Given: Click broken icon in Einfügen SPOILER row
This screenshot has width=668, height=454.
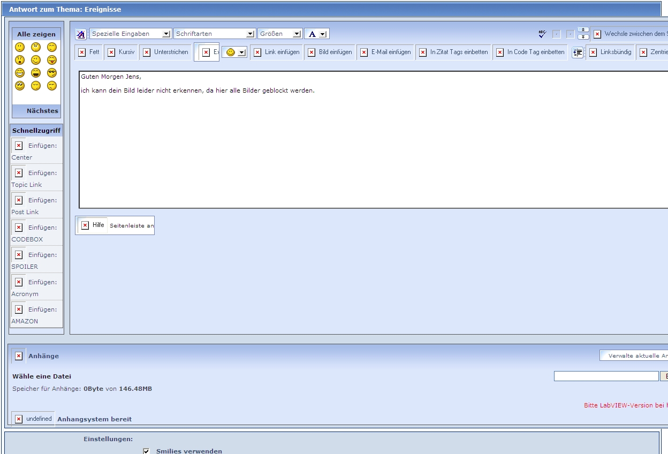Looking at the screenshot, I should pos(19,255).
